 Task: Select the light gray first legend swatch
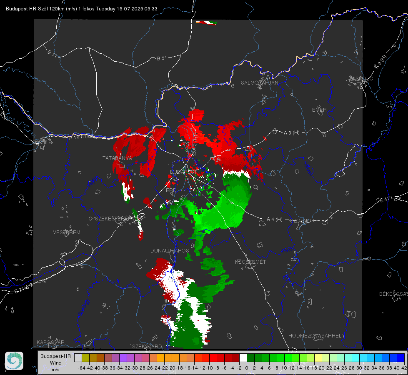coord(78,358)
